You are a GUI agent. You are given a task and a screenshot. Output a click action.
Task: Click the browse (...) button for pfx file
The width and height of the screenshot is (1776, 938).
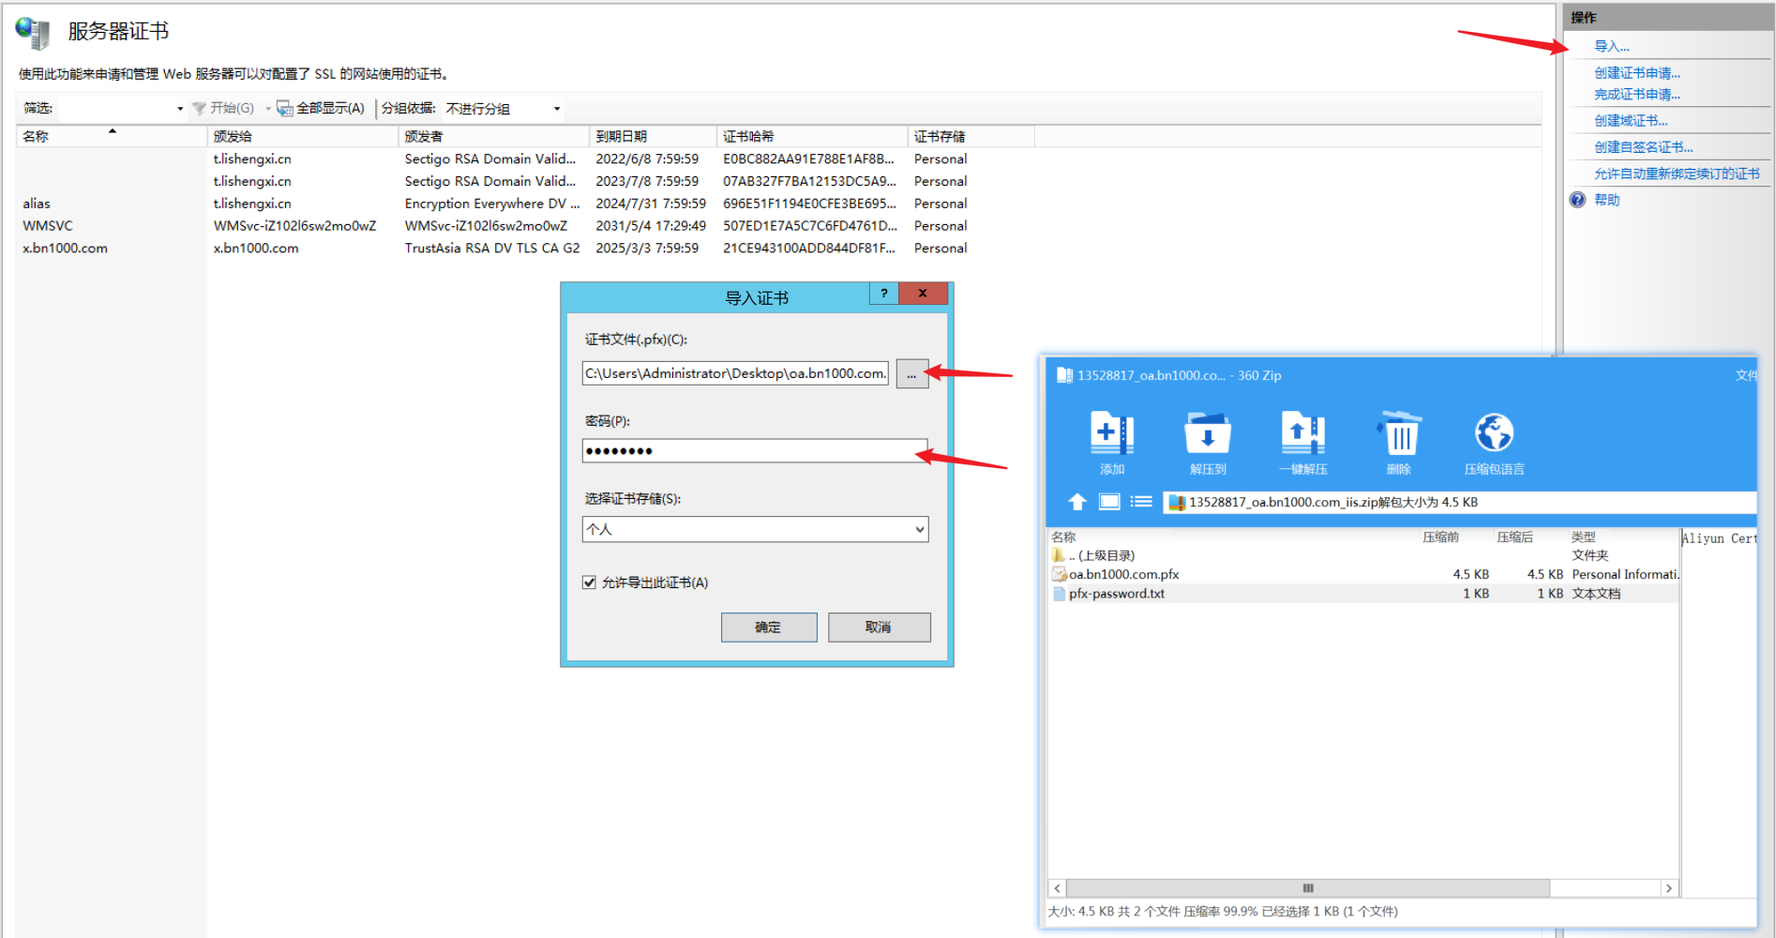coord(911,373)
